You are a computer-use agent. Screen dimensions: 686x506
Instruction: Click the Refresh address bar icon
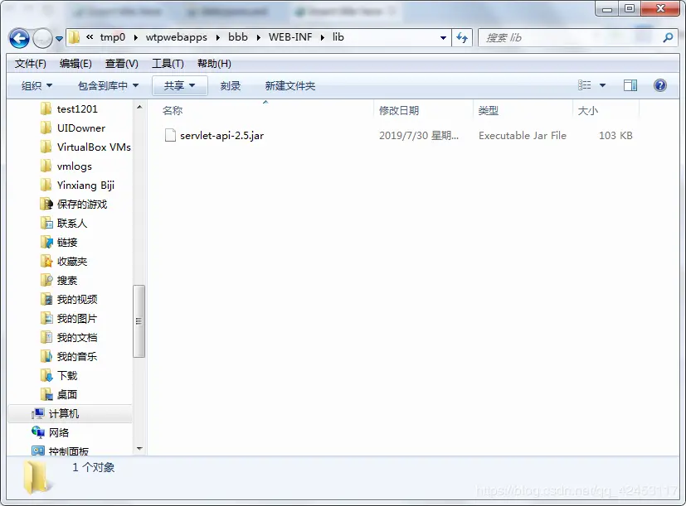click(x=462, y=37)
